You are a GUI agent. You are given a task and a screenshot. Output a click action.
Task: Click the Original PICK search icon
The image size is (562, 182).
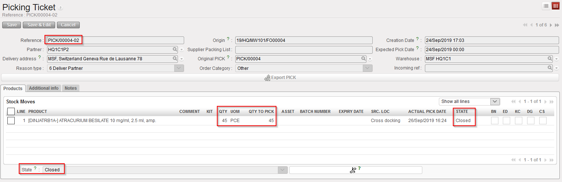(363, 58)
